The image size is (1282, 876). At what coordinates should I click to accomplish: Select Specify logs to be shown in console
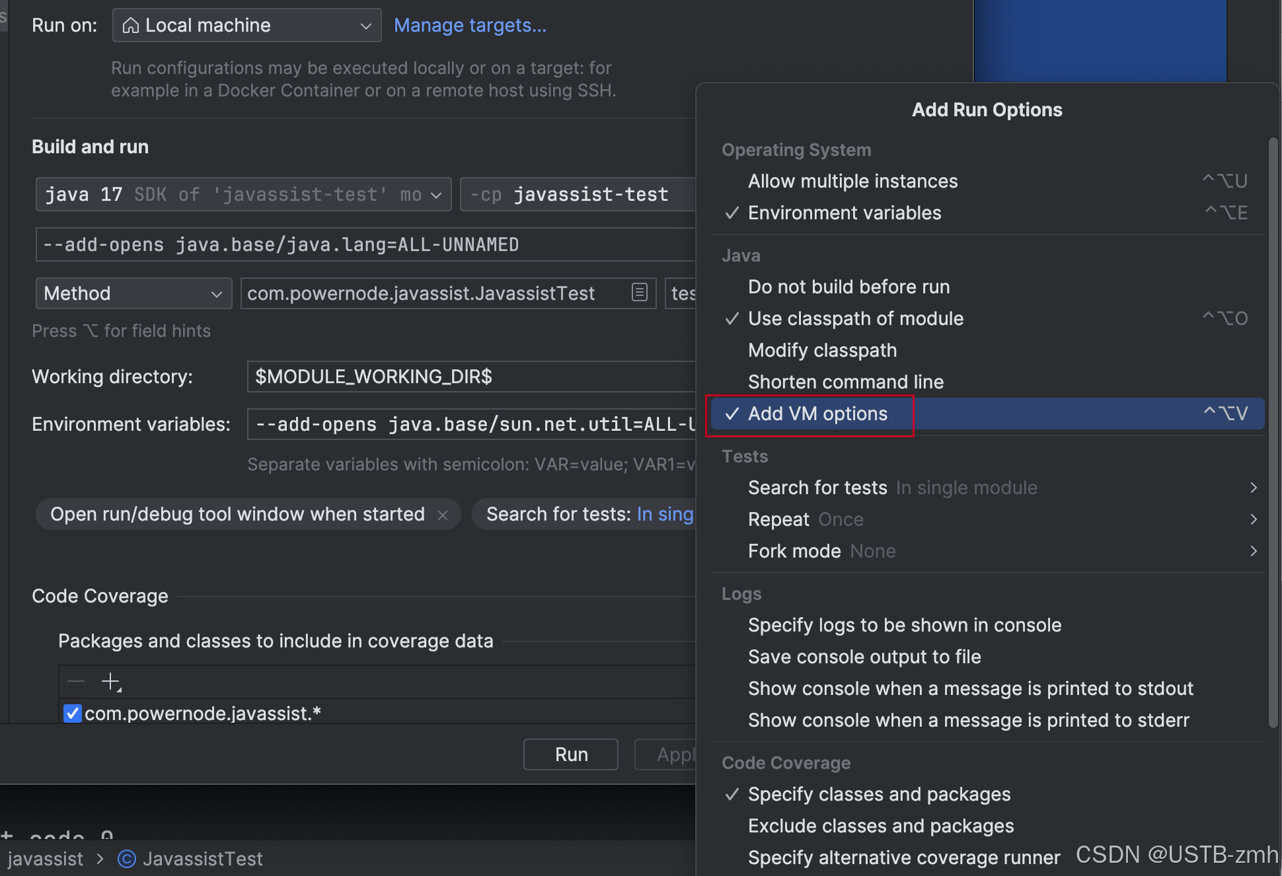(x=988, y=625)
